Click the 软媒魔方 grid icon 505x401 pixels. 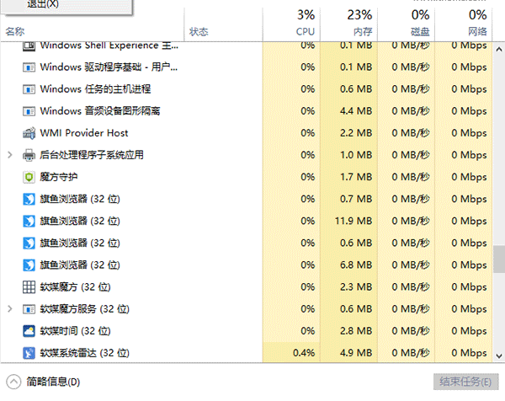point(29,287)
